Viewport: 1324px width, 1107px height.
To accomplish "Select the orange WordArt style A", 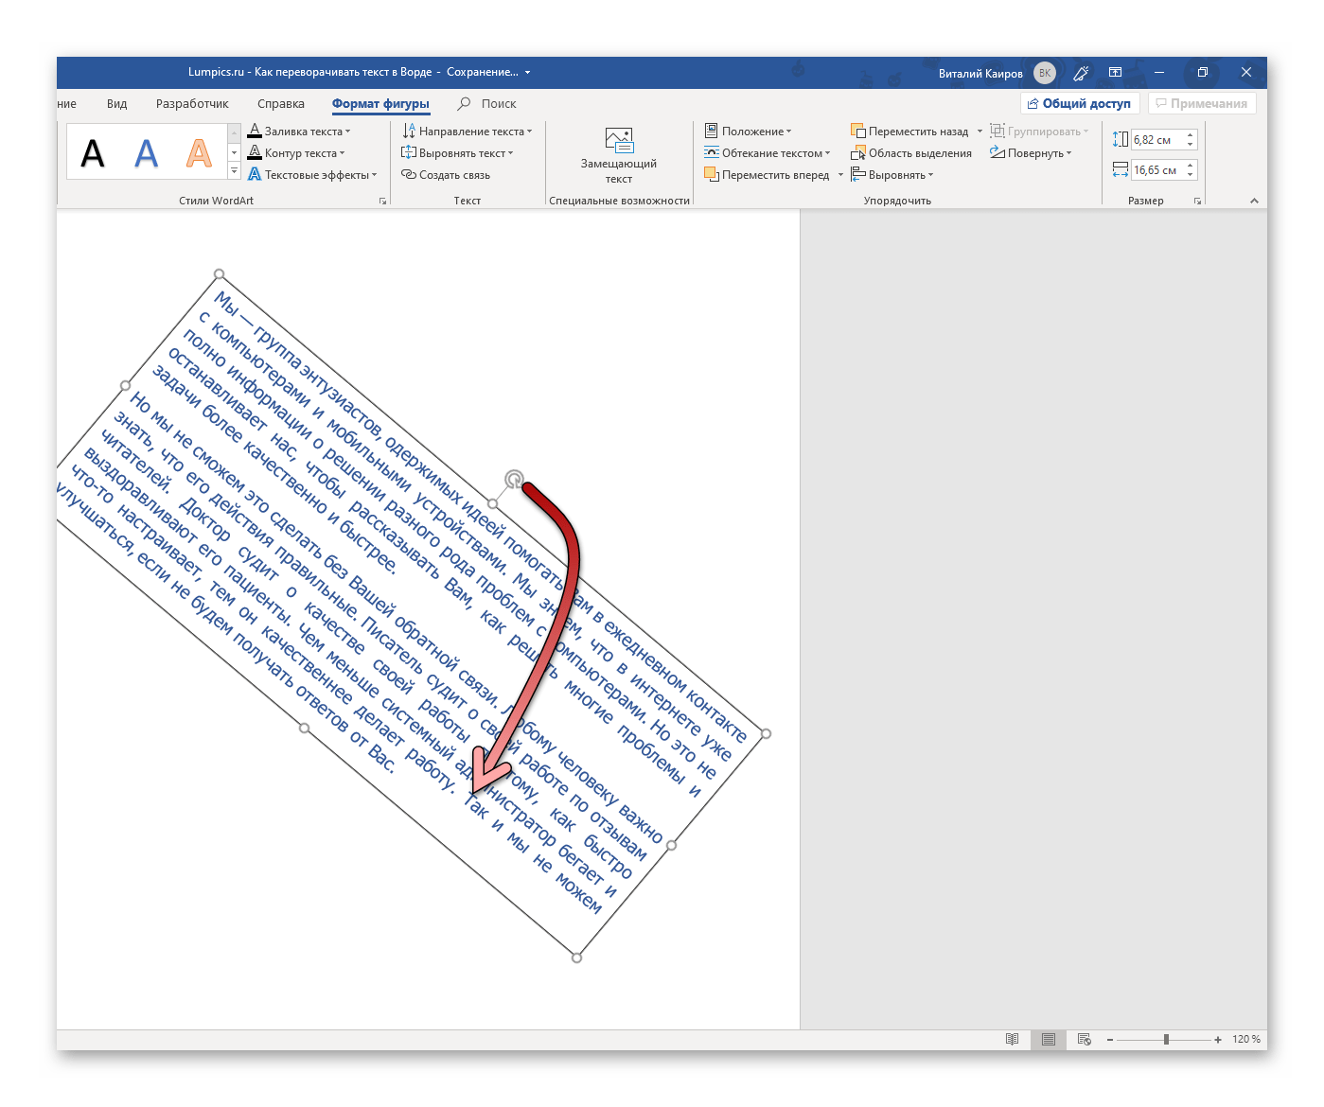I will coord(199,153).
